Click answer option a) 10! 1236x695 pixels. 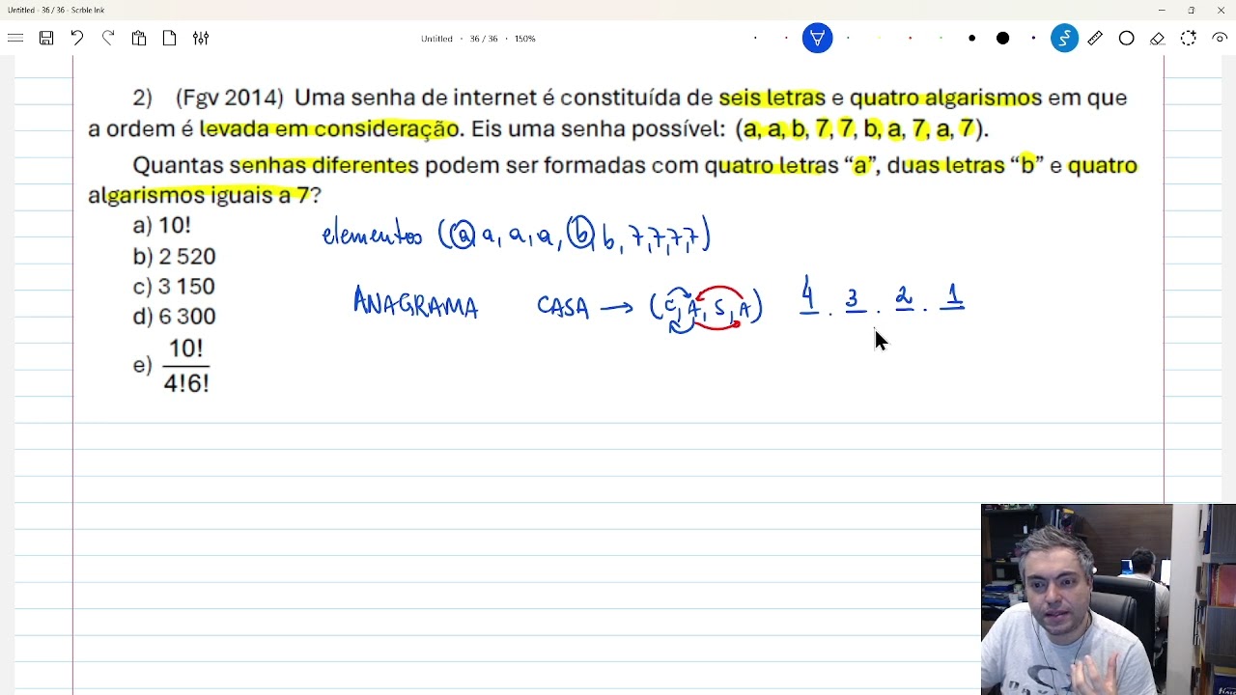[x=161, y=225]
